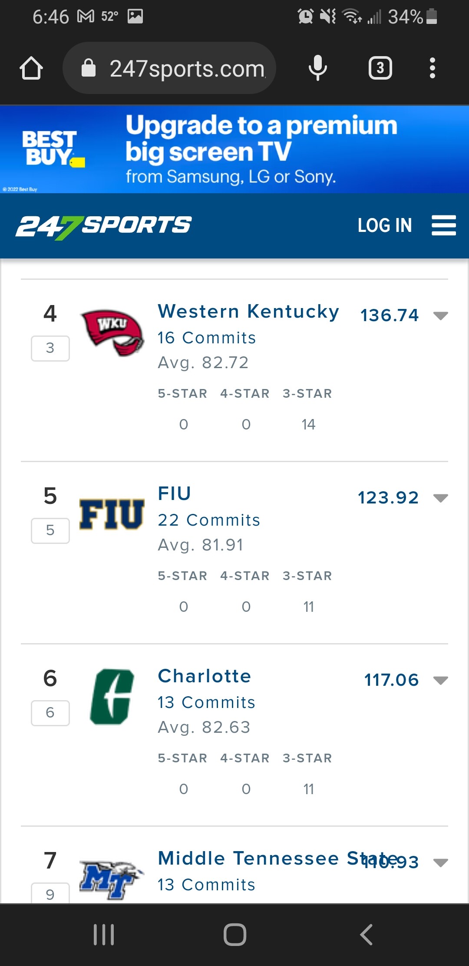469x966 pixels.
Task: Open the Best Buy TV advertisement
Action: 234,149
